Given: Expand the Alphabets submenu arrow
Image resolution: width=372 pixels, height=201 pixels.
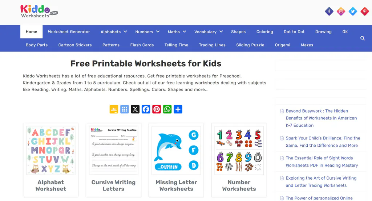Looking at the screenshot, I should click(x=125, y=32).
